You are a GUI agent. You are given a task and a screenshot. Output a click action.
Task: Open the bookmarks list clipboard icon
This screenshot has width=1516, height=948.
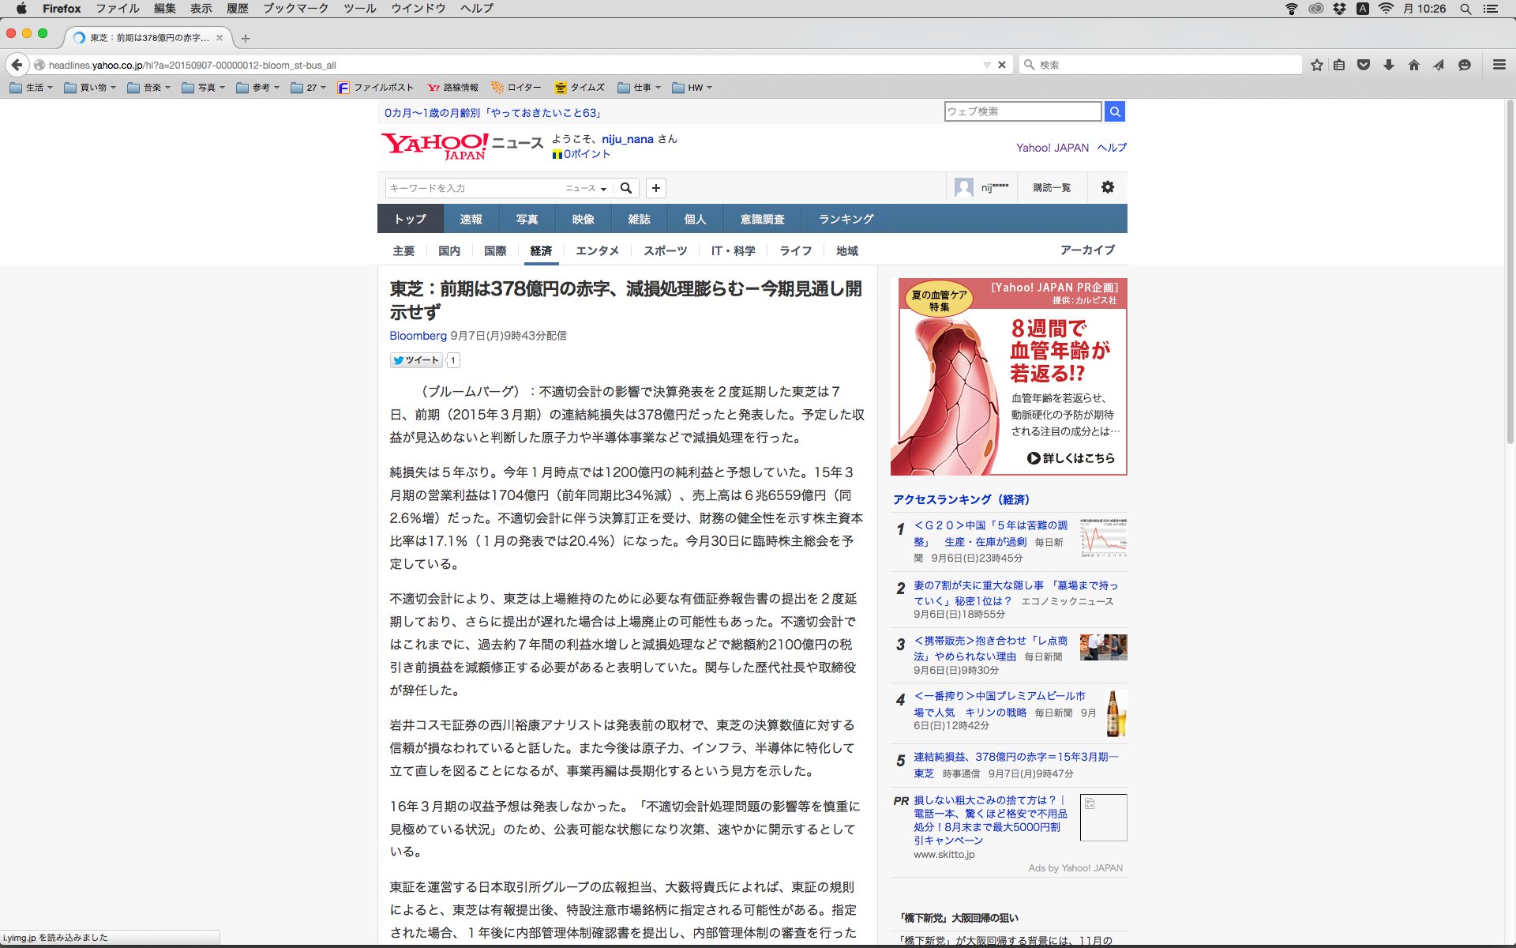1339,65
